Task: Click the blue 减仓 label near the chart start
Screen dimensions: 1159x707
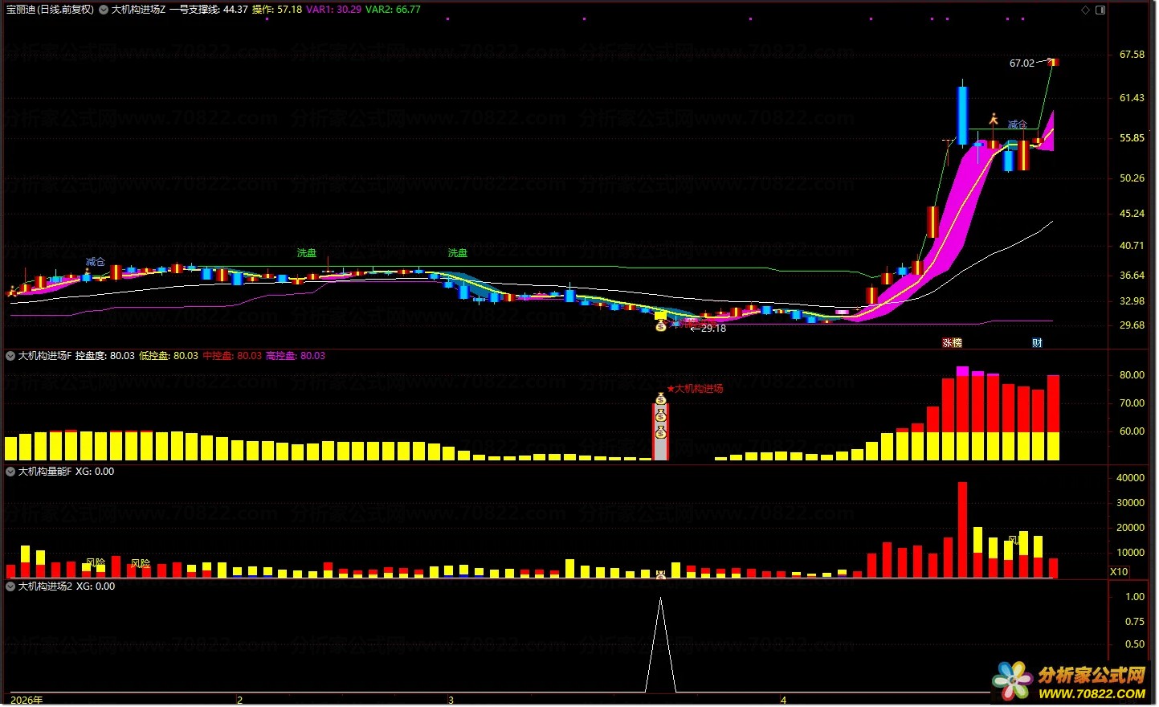Action: pyautogui.click(x=96, y=262)
